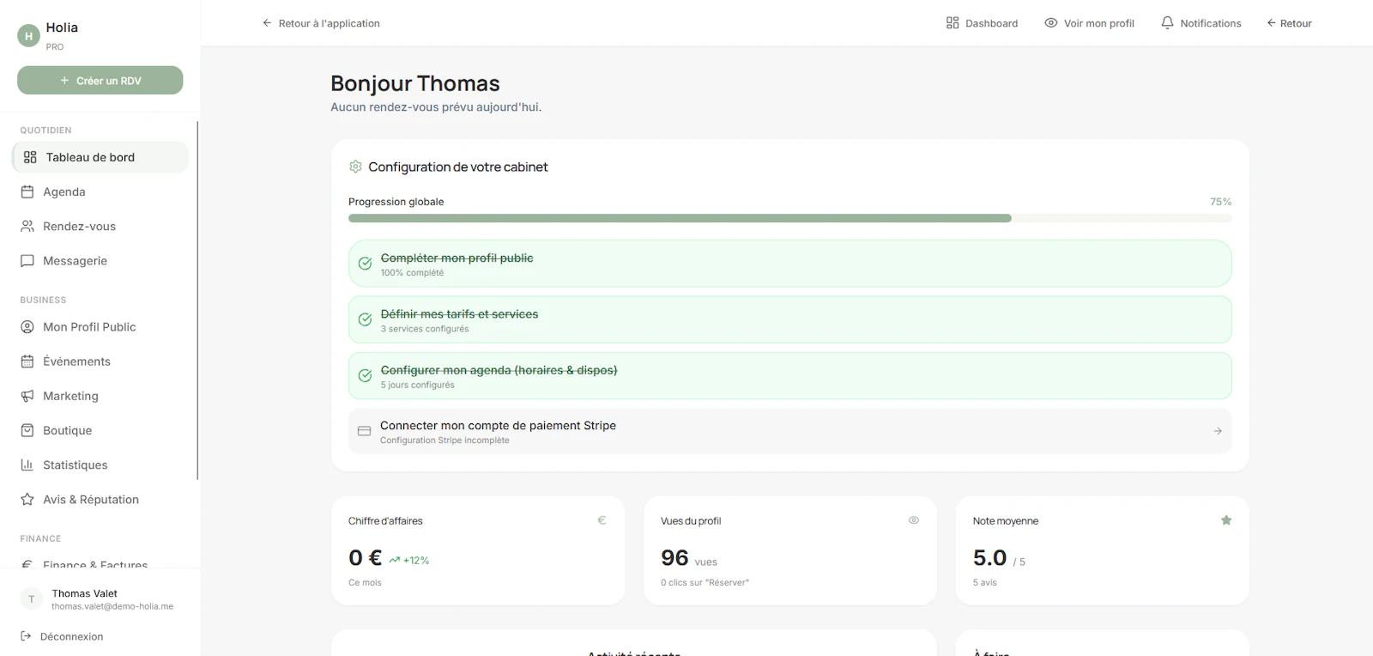Screen dimensions: 1373x656
Task: Open the Compléter mon profil public step
Action: [790, 264]
